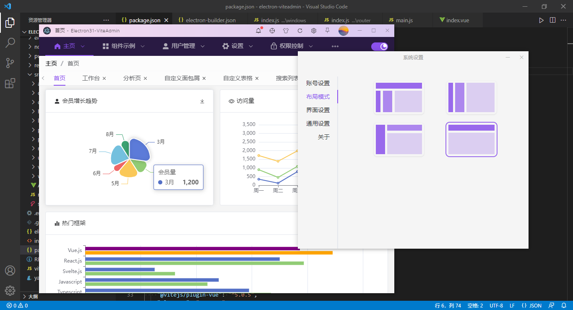573x310 pixels.
Task: Pin the window using the pin icon
Action: pos(327,30)
